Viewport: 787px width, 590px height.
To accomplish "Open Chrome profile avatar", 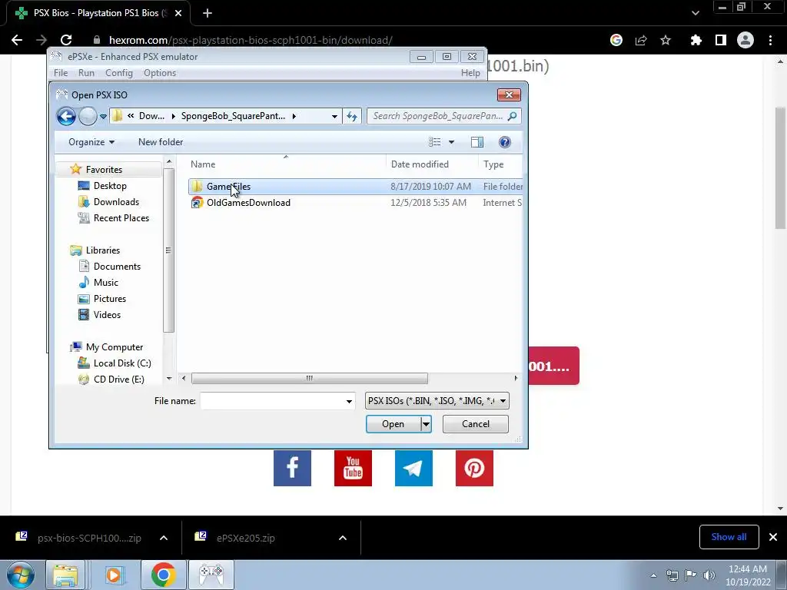I will (x=745, y=40).
